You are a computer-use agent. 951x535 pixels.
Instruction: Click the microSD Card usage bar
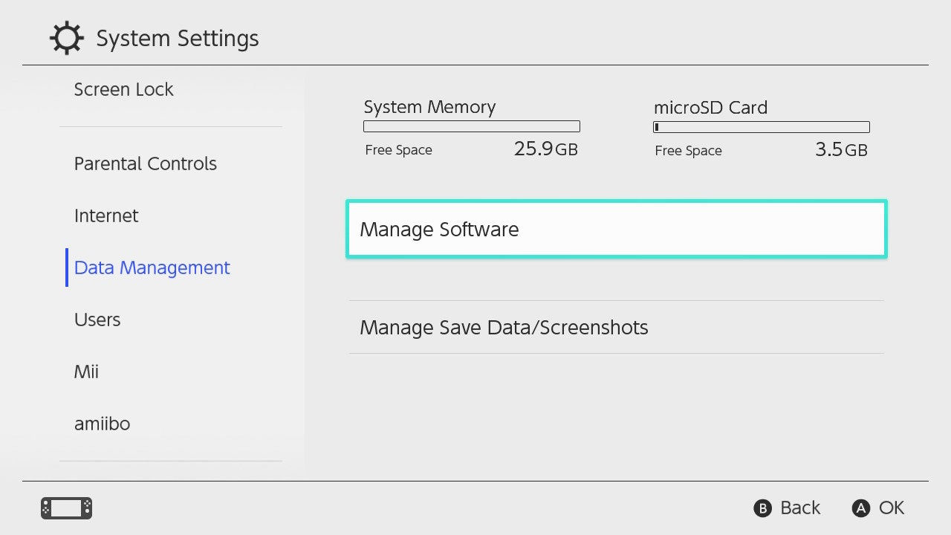(x=761, y=127)
